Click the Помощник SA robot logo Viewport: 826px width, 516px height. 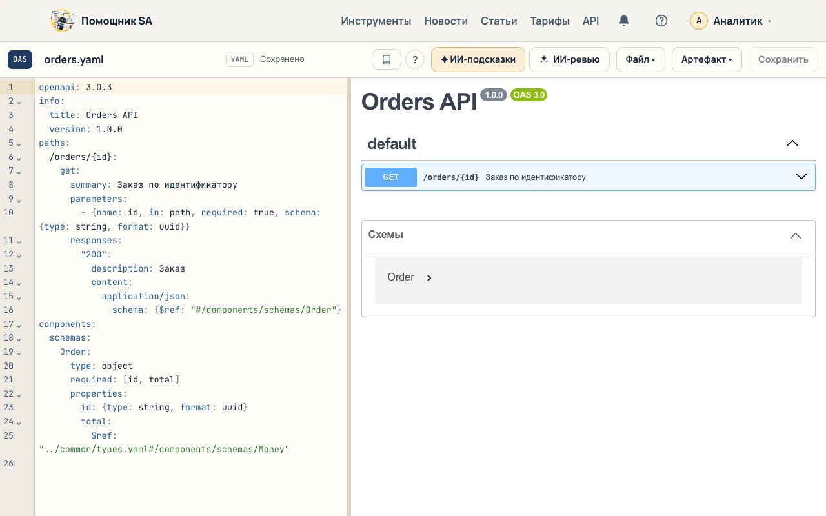click(x=63, y=21)
